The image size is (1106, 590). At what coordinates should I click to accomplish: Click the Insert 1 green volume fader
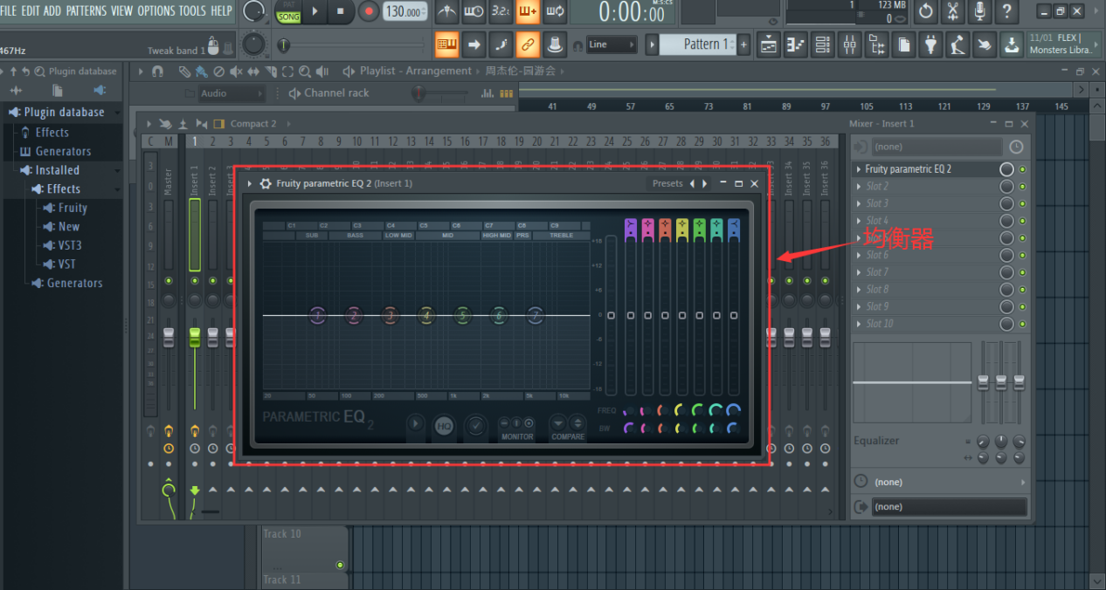pyautogui.click(x=195, y=337)
